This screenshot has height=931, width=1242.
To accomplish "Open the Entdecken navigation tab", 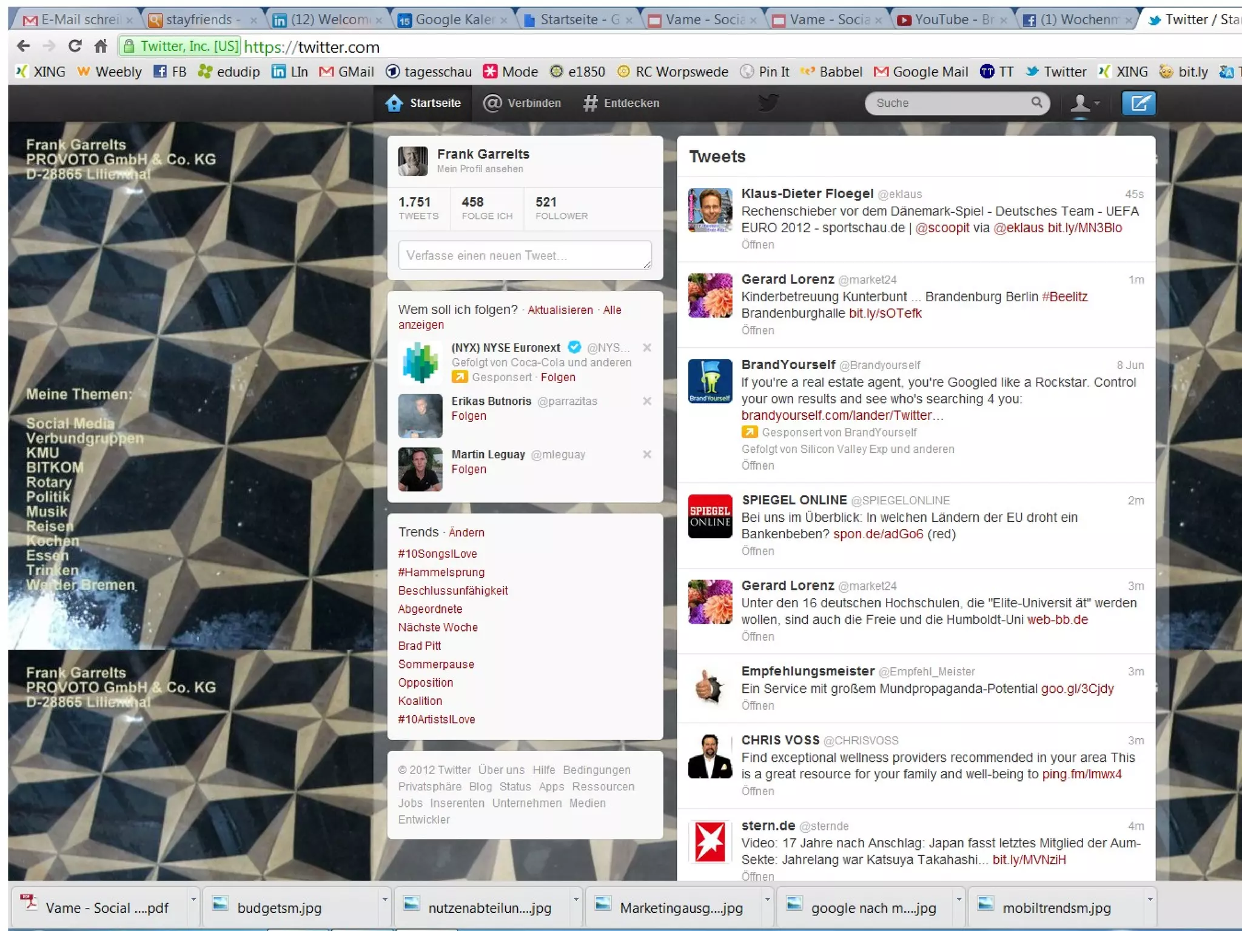I will [x=621, y=103].
